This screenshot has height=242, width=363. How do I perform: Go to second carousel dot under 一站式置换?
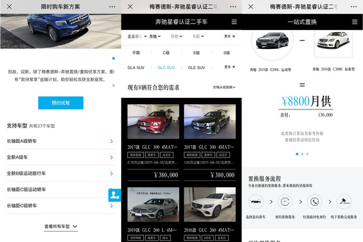(x=302, y=154)
